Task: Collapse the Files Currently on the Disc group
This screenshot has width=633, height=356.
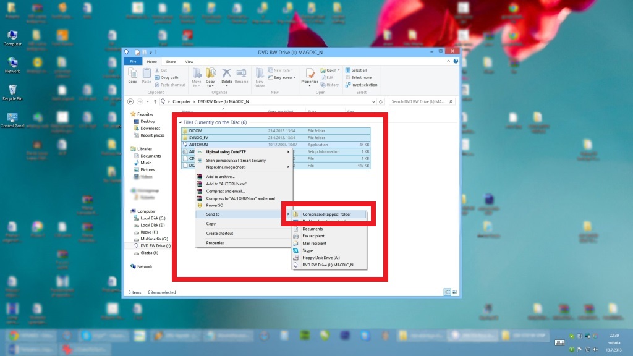Action: click(181, 122)
